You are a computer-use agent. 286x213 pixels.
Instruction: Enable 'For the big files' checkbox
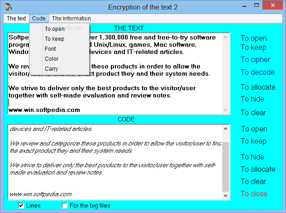(64, 205)
